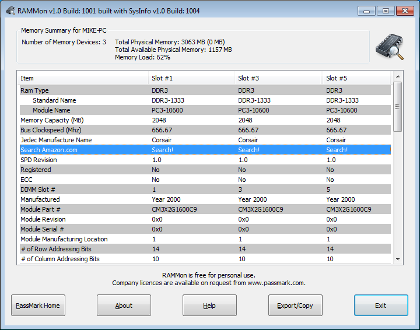Click the RAMMon title bar app icon

[x=8, y=10]
